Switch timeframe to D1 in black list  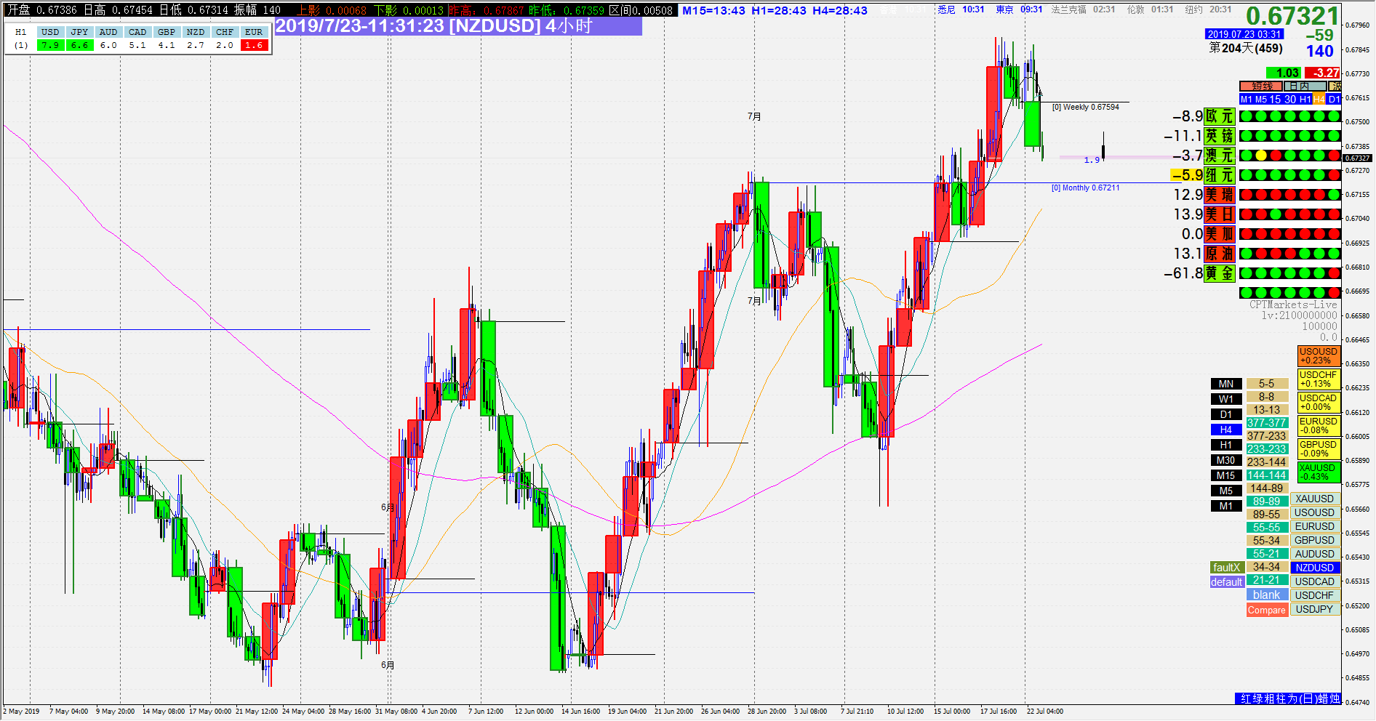tap(1226, 414)
